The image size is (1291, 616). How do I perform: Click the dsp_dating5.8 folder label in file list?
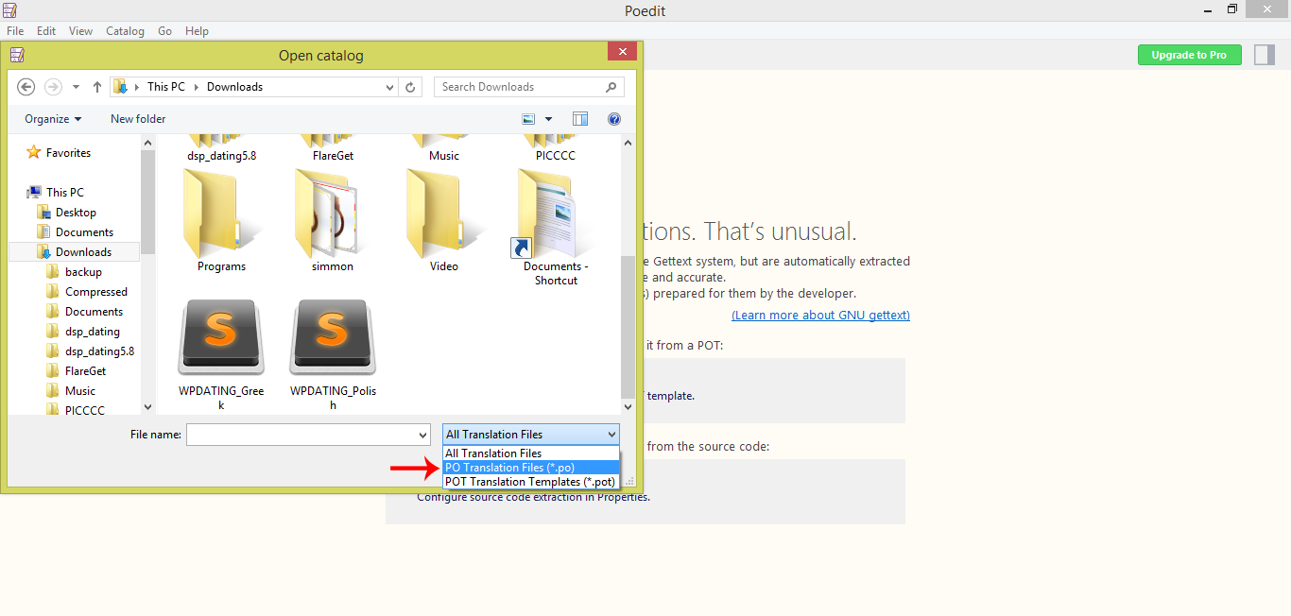[x=221, y=156]
